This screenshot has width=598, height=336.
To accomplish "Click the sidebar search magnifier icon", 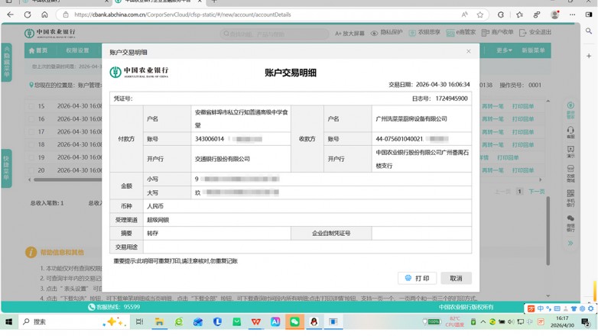I will coord(589,31).
